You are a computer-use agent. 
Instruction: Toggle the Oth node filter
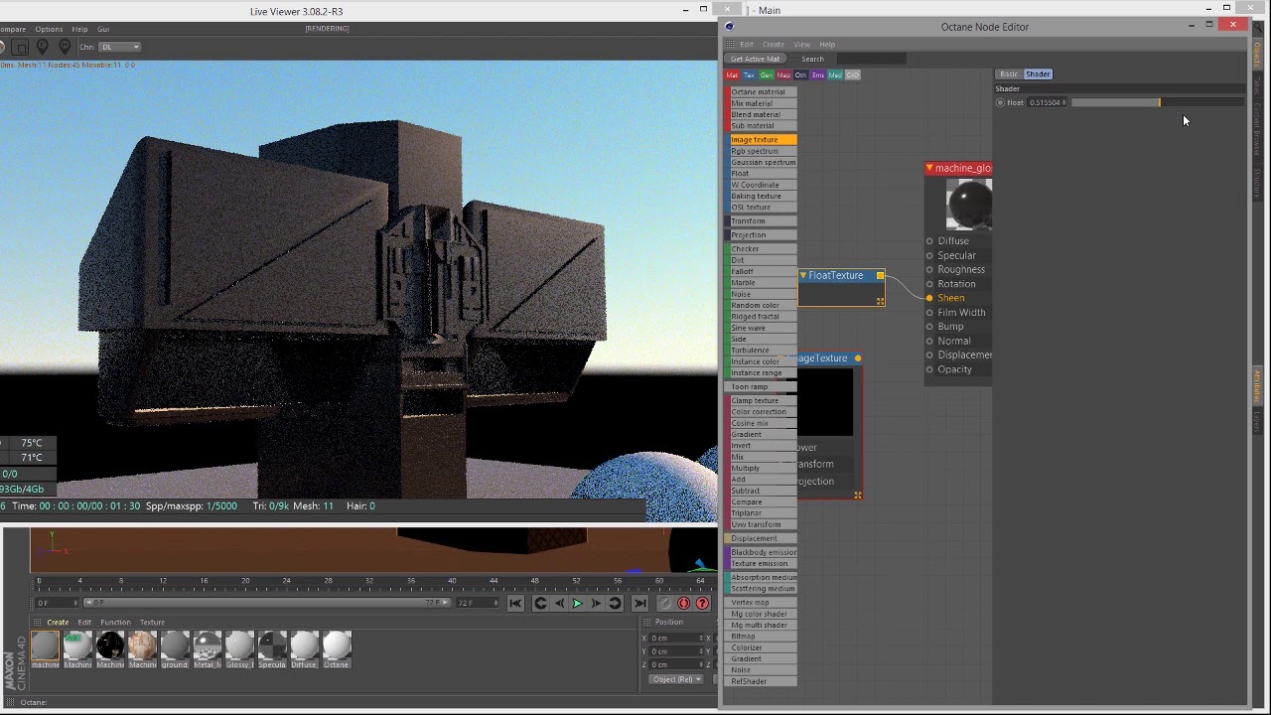click(800, 75)
